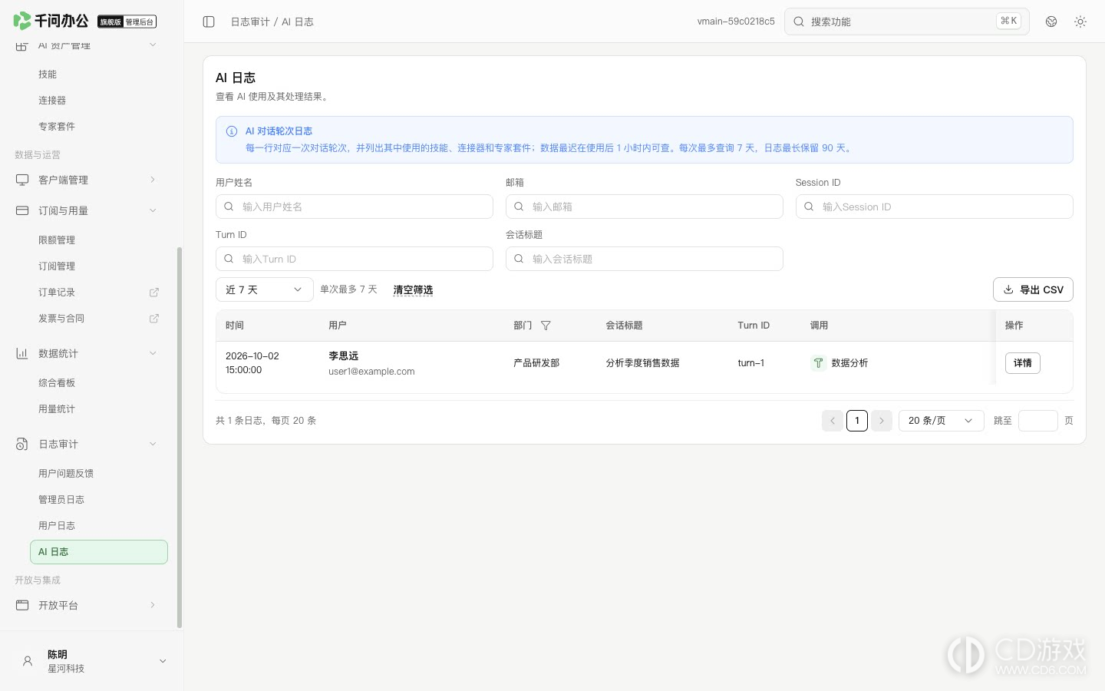Open 连接器 in the sidebar
This screenshot has width=1105, height=691.
tap(52, 101)
